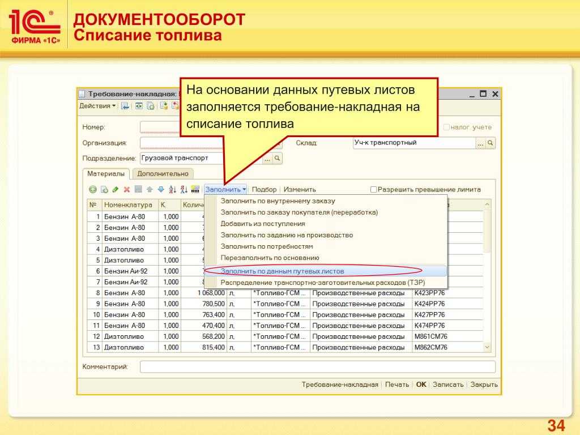Click row 9 *Топливо-ГСМ cell

(280, 304)
